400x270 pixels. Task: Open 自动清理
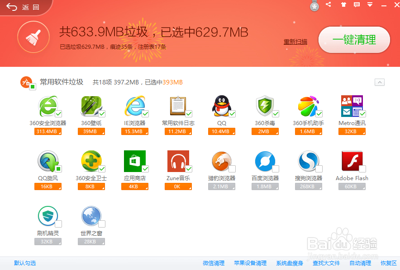click(360, 263)
